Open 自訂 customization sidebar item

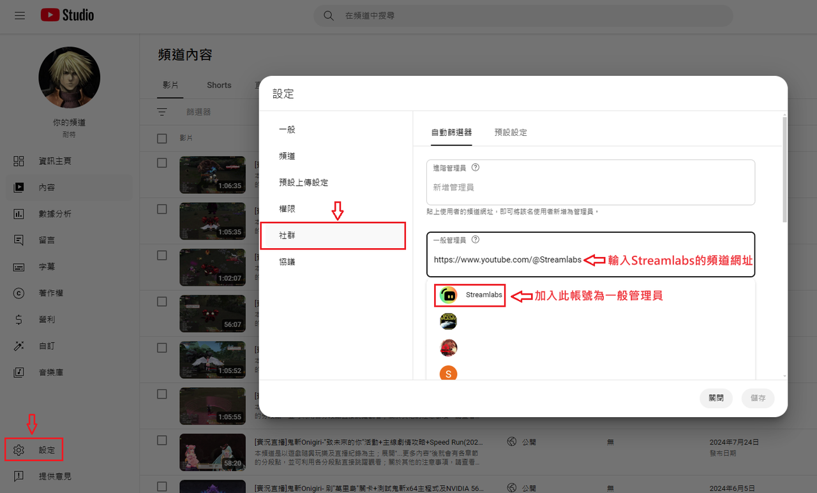[x=70, y=346]
